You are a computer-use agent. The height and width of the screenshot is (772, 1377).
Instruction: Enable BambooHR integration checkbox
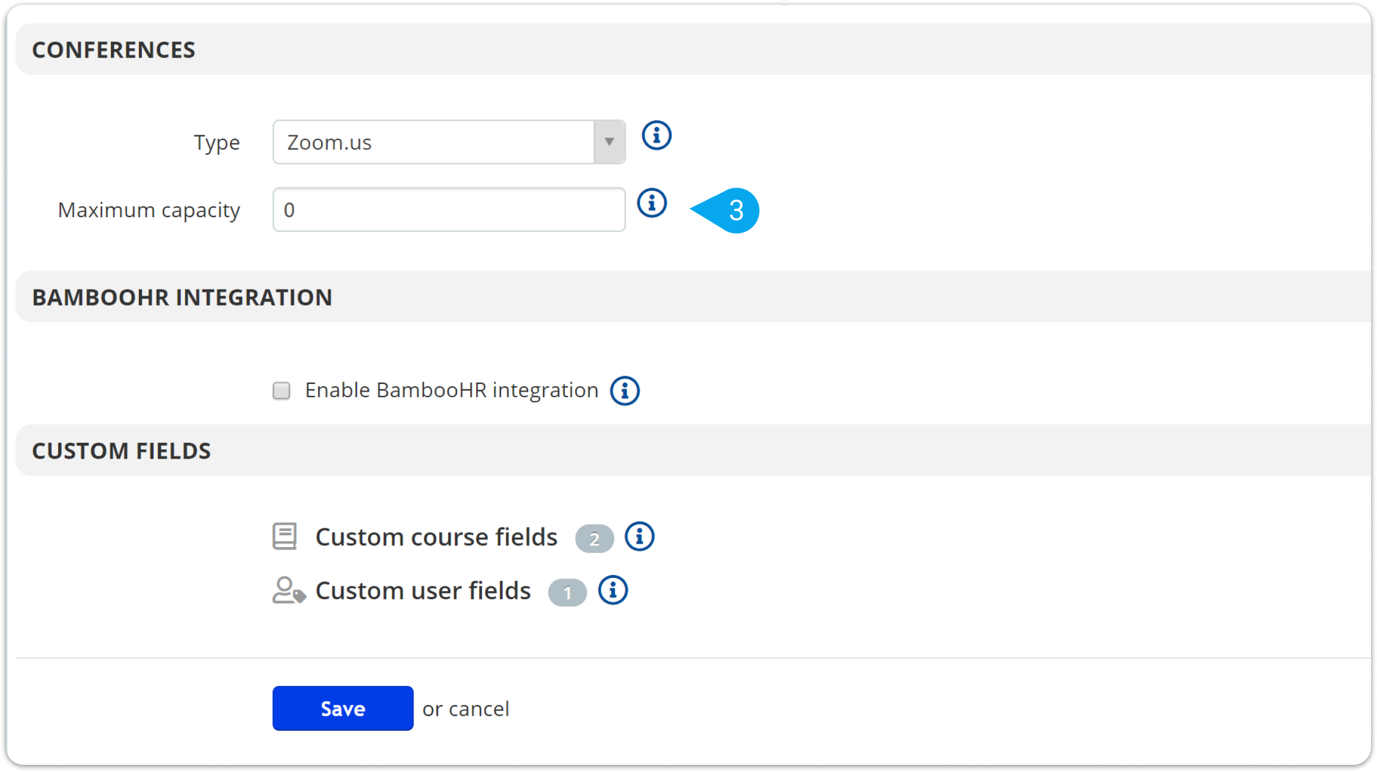tap(281, 391)
